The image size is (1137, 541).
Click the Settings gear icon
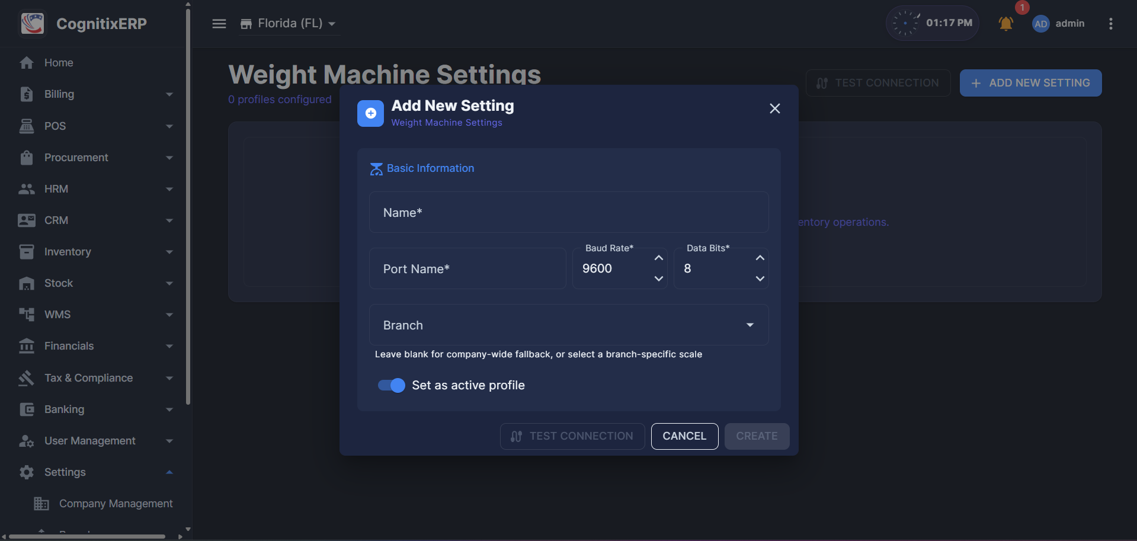click(x=27, y=472)
